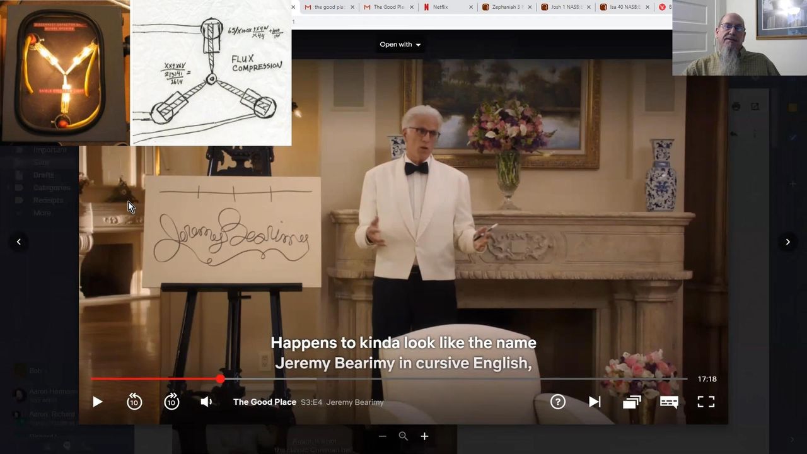Mute the volume speaker icon
This screenshot has height=454, width=807.
(x=206, y=402)
